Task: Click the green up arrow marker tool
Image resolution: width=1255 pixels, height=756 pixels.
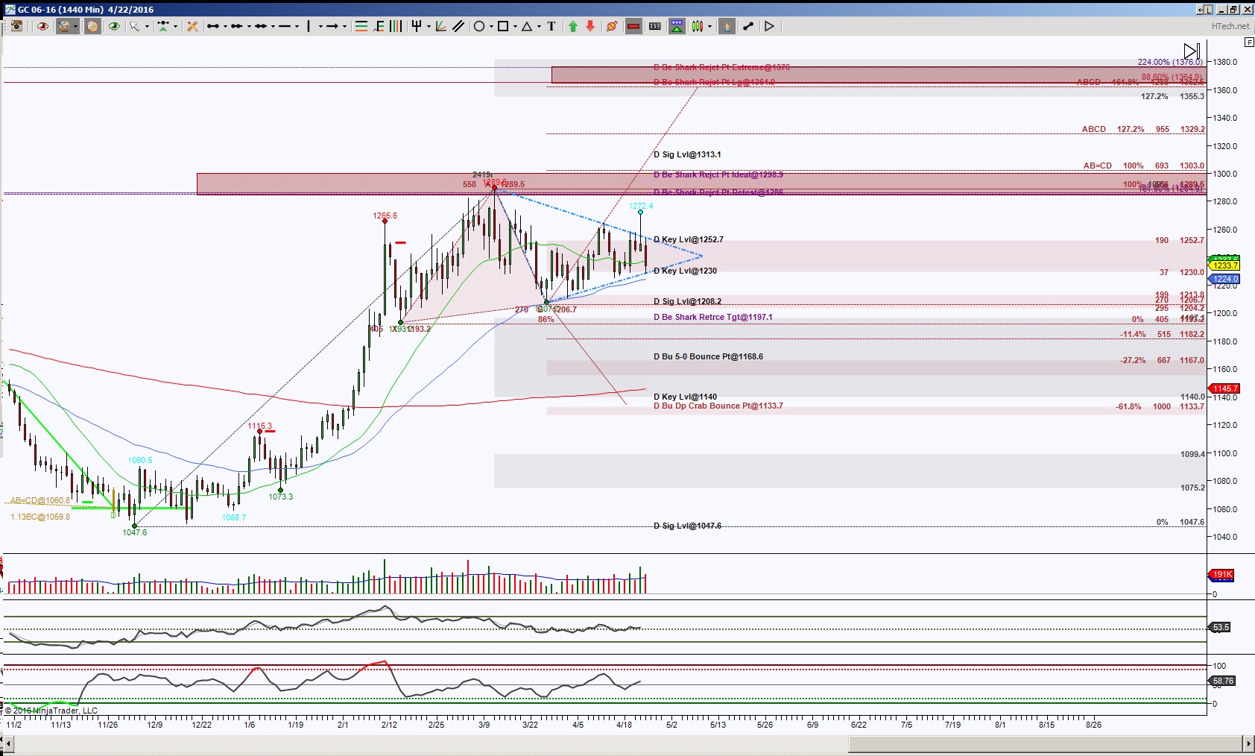Action: [x=573, y=26]
